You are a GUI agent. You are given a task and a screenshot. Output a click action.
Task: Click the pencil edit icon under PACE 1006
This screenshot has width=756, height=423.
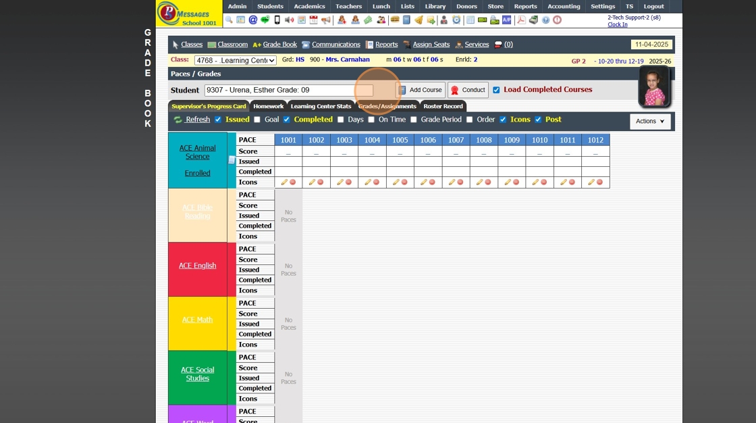[x=424, y=182]
